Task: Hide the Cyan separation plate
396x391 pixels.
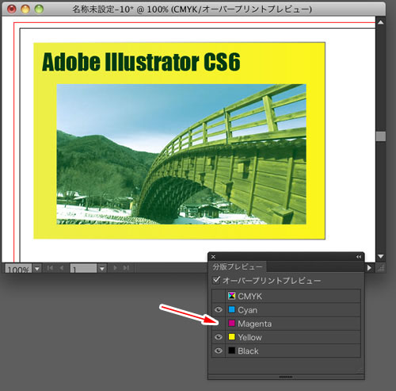Action: tap(219, 309)
